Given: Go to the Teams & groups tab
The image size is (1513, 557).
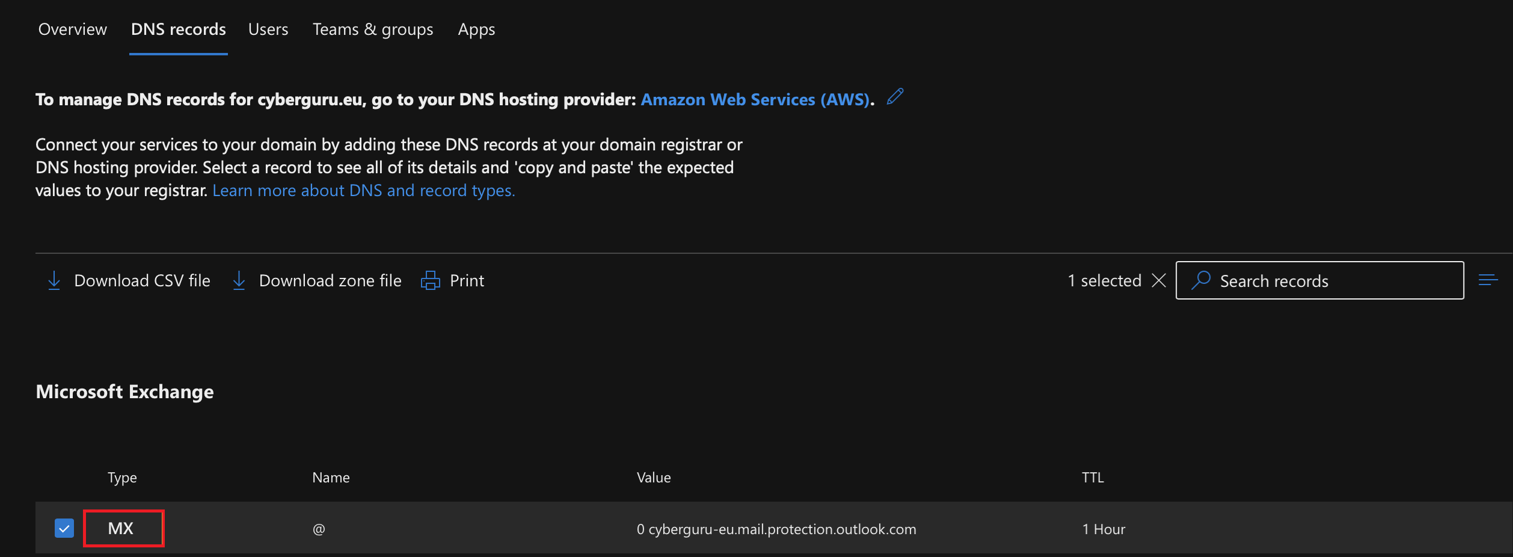Looking at the screenshot, I should point(373,29).
